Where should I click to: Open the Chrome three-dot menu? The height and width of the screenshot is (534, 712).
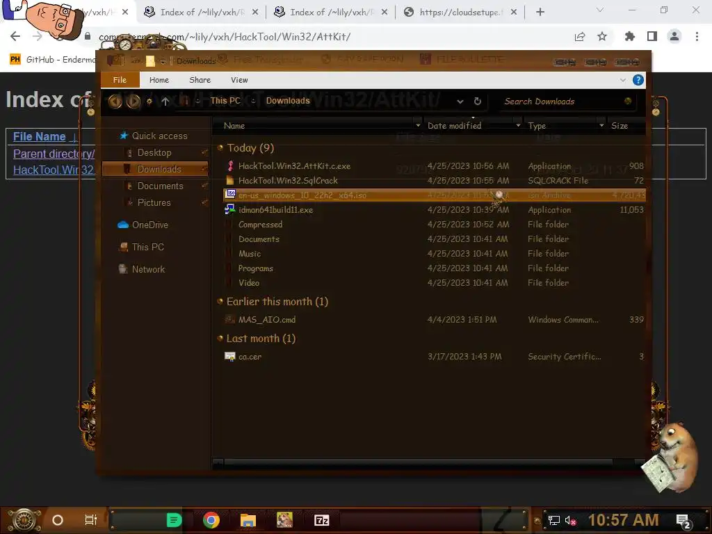(697, 36)
